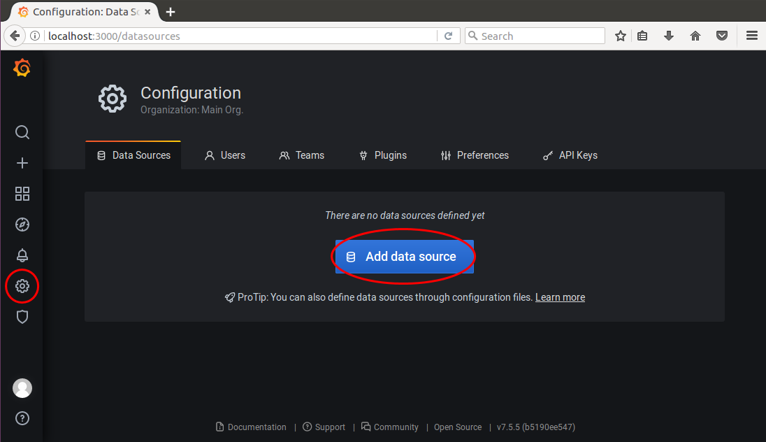Focus the browser Search box
Viewport: 766px width, 442px height.
pos(535,36)
